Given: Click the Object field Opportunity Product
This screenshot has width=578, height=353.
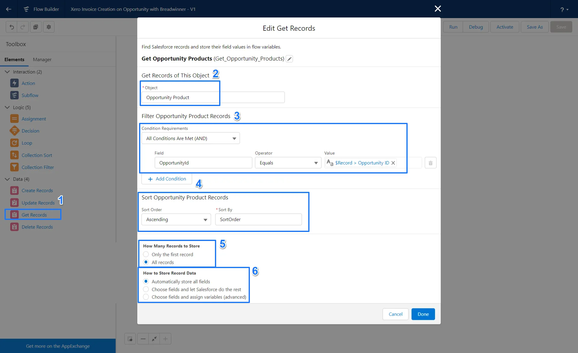Looking at the screenshot, I should pos(213,98).
